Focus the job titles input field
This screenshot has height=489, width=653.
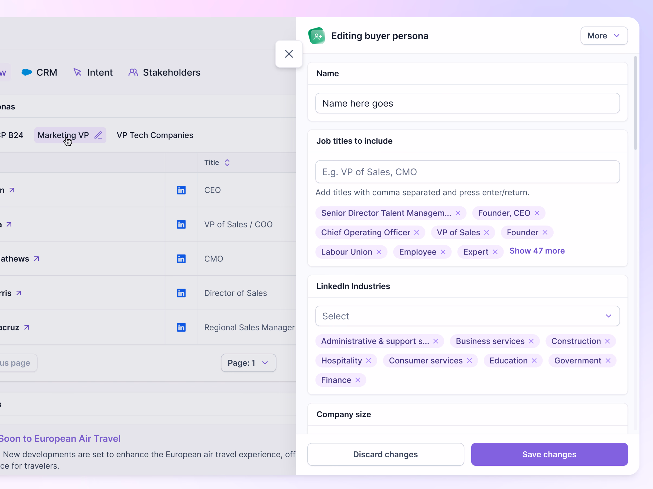[467, 172]
